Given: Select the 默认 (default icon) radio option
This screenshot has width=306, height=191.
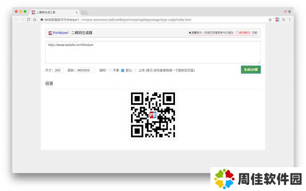Looking at the screenshot, I should (123, 70).
